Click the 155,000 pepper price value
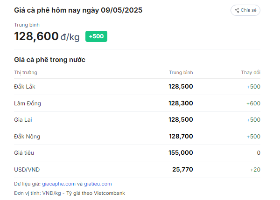The height and width of the screenshot is (200, 280). pyautogui.click(x=181, y=153)
